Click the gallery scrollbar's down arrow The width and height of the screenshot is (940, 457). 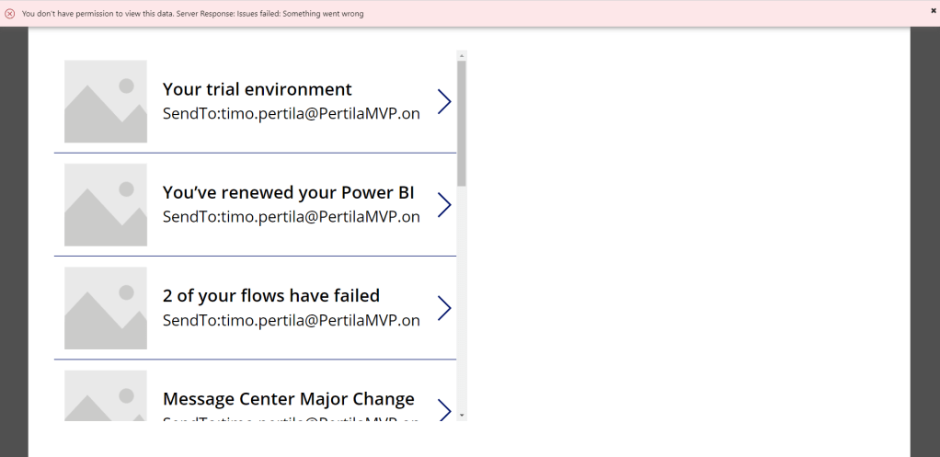(x=462, y=416)
